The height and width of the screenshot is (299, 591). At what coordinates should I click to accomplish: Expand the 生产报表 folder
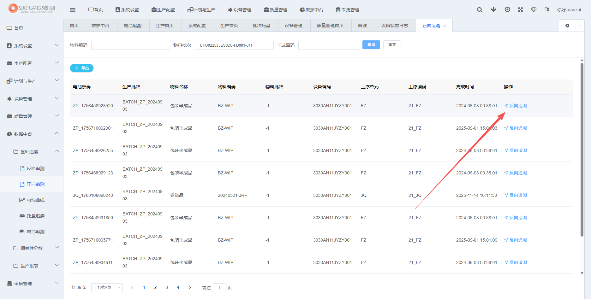pos(32,266)
